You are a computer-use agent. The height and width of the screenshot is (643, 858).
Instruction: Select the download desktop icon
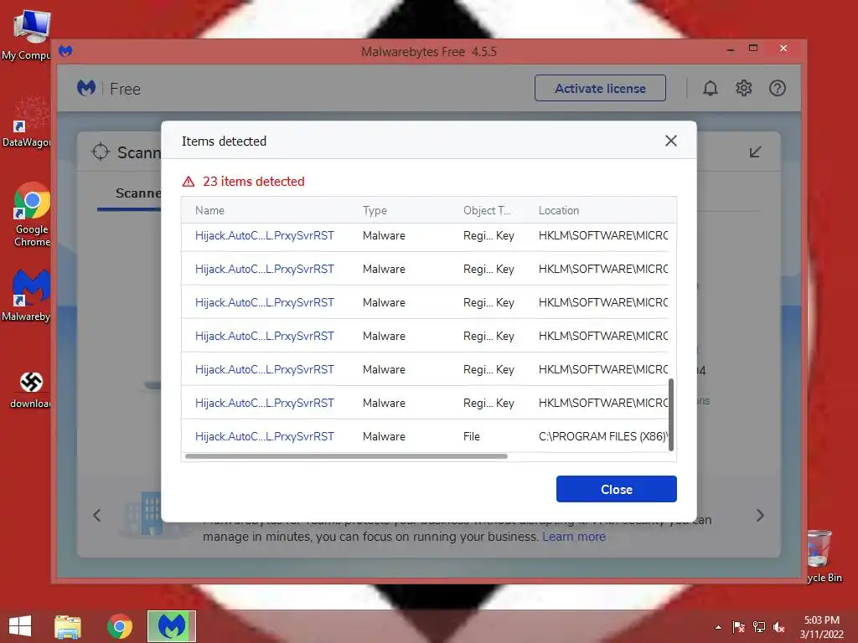(x=31, y=389)
